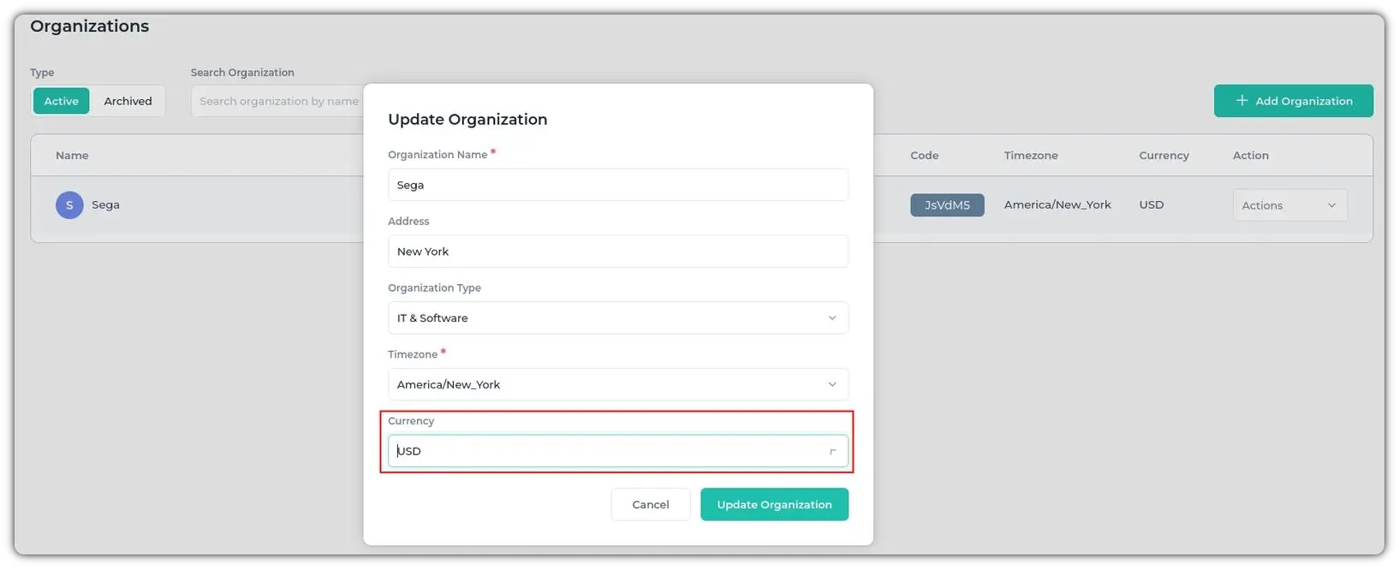This screenshot has width=1399, height=569.
Task: Click the Name column header
Action: (x=72, y=156)
